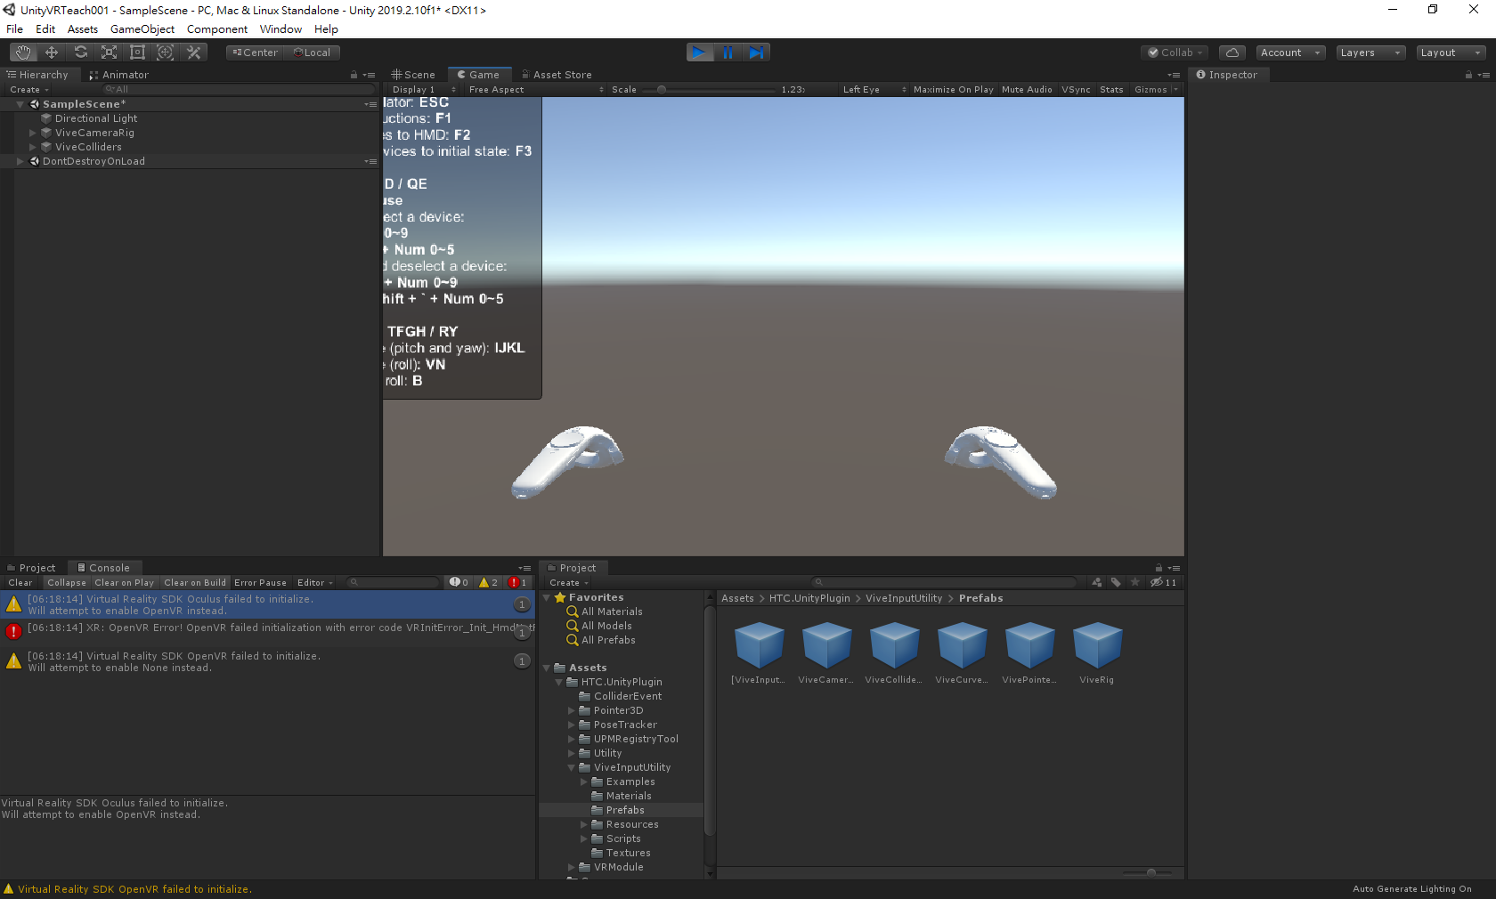Toggle Collapse in the Console
1496x899 pixels.
pyautogui.click(x=67, y=582)
